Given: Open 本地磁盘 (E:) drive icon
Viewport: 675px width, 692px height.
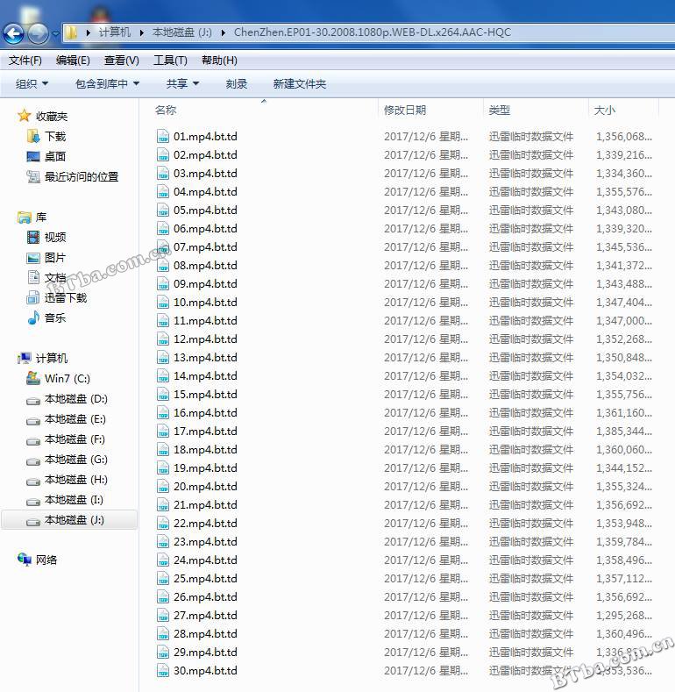Looking at the screenshot, I should point(33,421).
